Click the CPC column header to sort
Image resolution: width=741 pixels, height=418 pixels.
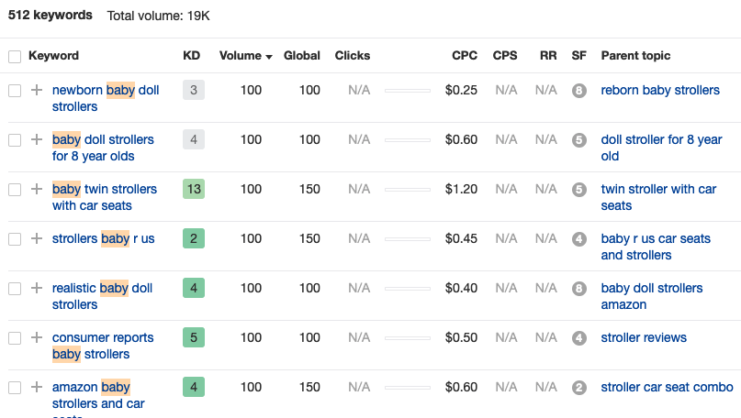coord(464,56)
